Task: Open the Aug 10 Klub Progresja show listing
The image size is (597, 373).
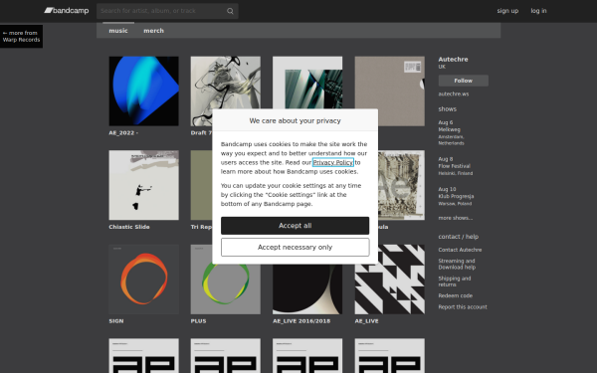Action: [456, 196]
